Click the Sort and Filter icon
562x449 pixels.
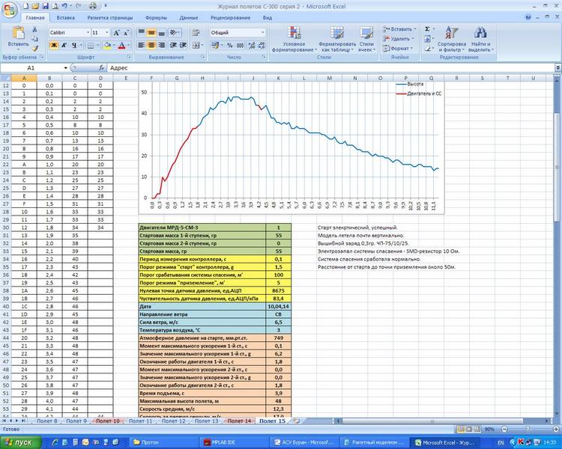click(x=451, y=33)
